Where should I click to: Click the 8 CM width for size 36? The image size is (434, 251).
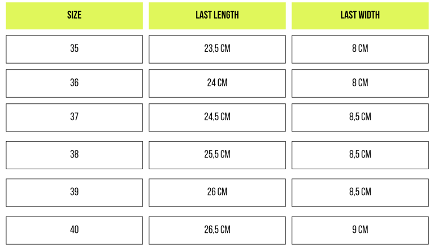point(360,83)
